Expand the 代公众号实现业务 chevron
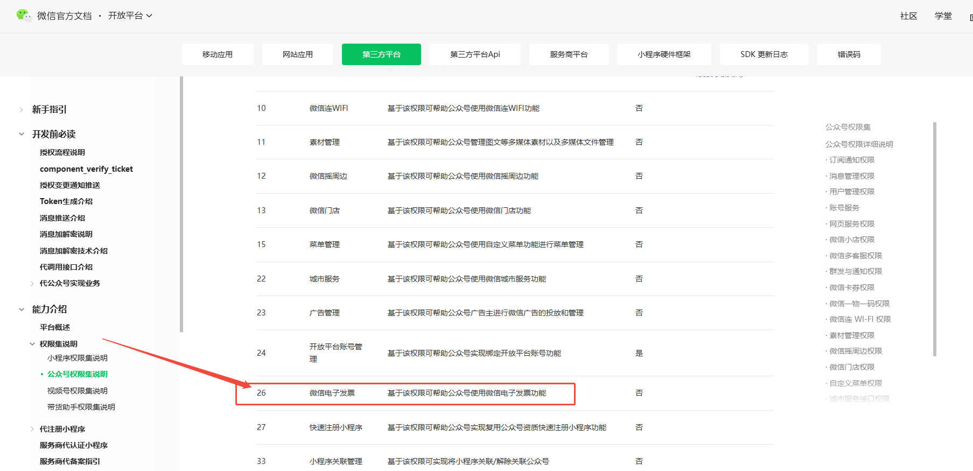This screenshot has height=471, width=973. 32,284
